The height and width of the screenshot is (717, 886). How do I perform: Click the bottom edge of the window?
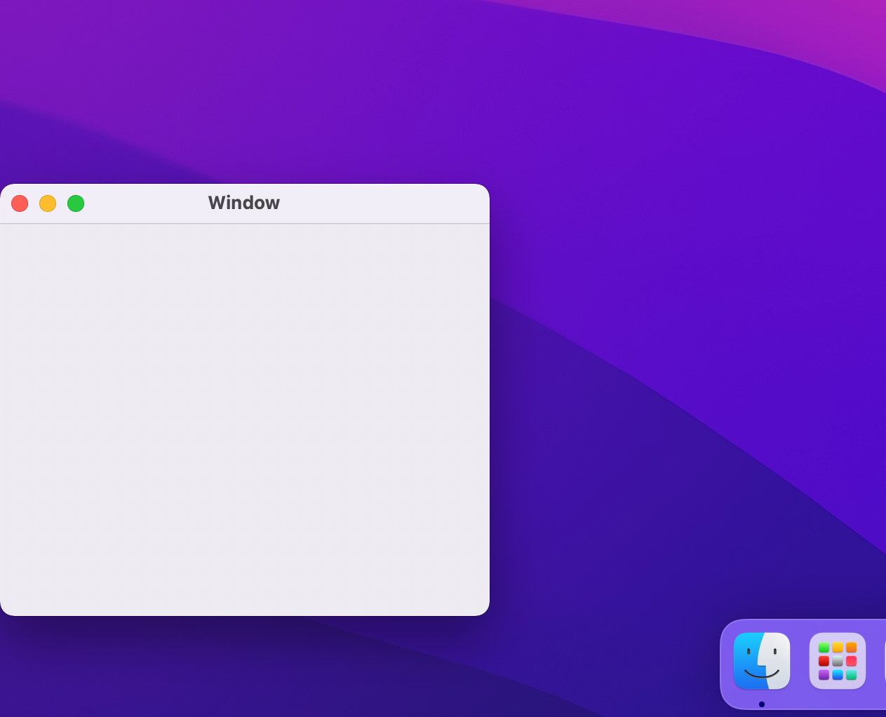[x=244, y=615]
